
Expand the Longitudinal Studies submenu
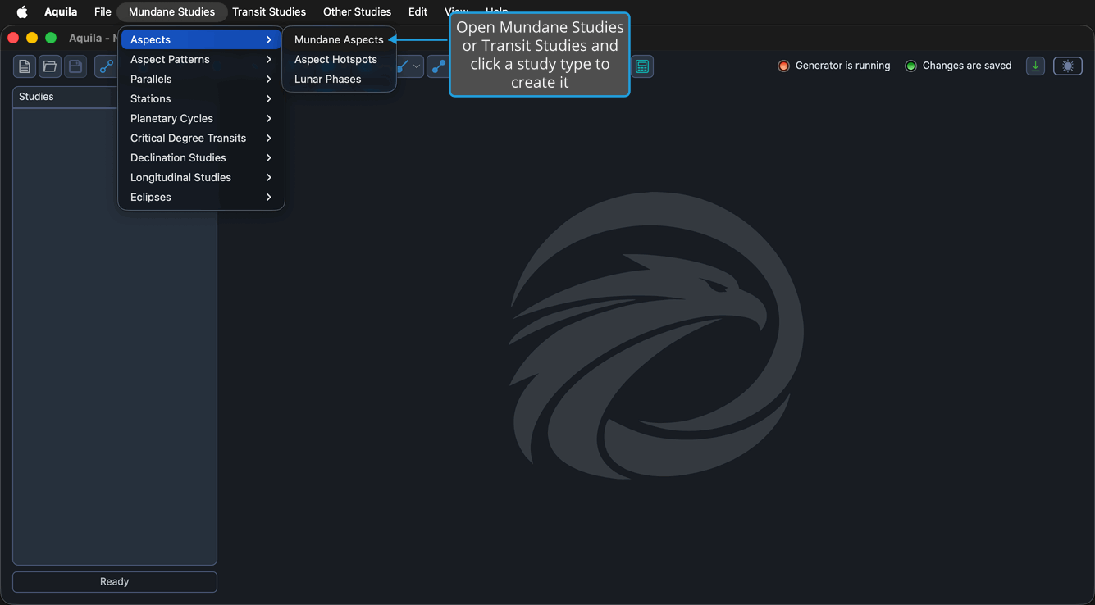click(201, 177)
